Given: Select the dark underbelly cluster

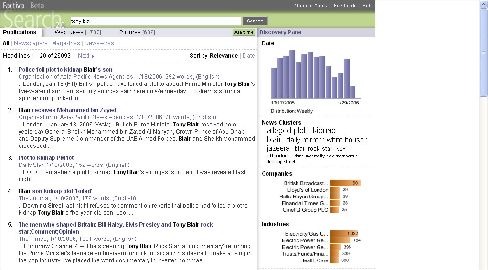Looking at the screenshot, I should click(x=309, y=156).
